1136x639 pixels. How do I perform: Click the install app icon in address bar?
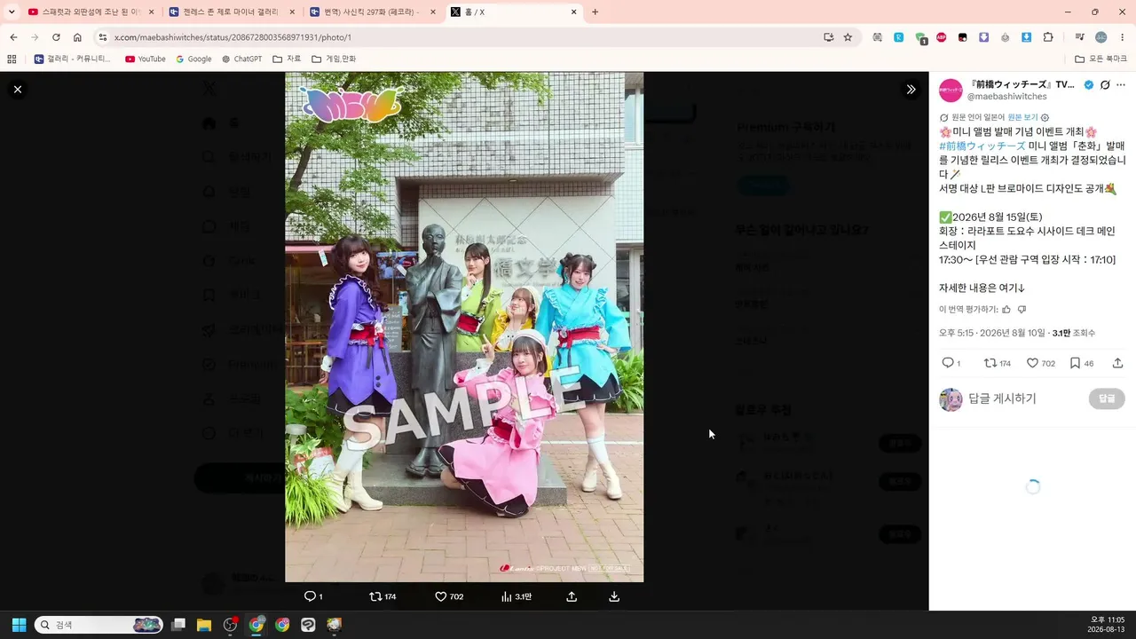(828, 37)
